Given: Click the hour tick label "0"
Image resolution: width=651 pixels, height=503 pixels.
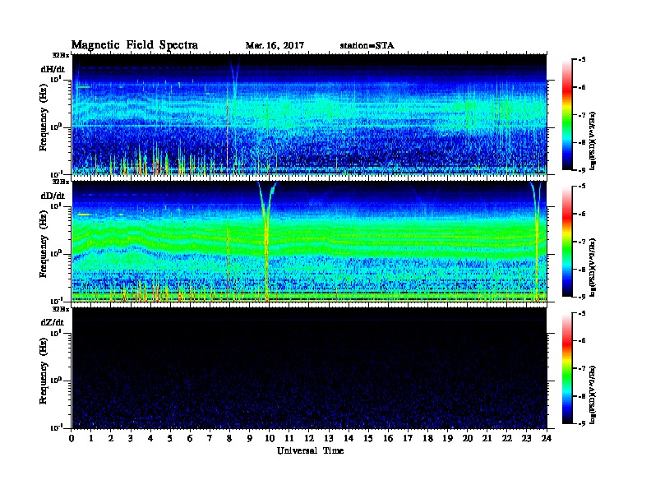Looking at the screenshot, I should coord(72,438).
